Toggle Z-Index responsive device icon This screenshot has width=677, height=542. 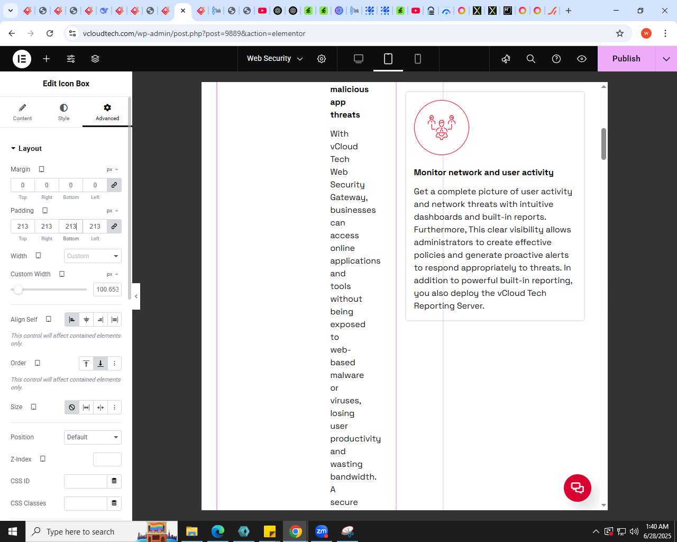click(x=43, y=459)
